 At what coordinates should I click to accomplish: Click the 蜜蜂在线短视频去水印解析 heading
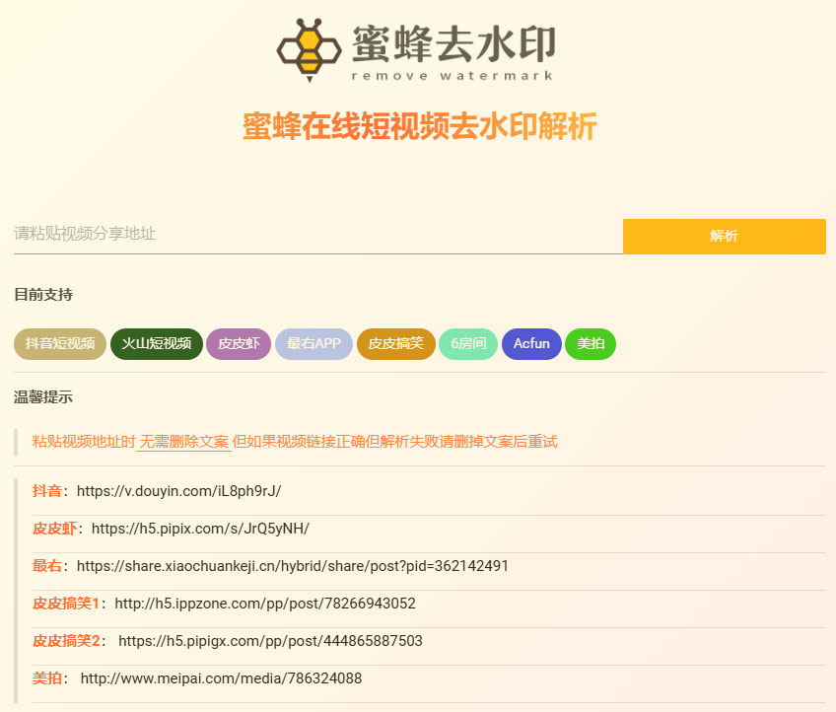[x=420, y=126]
